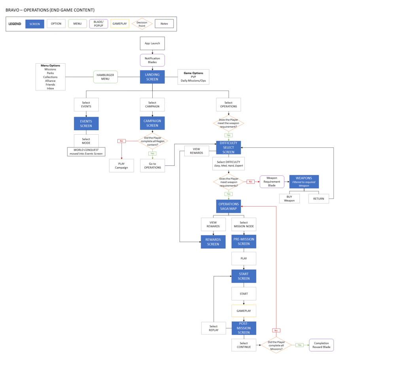Image resolution: width=405 pixels, height=368 pixels.
Task: Click 'Did the Player complete all Missions?' diamond
Action: pos(276,345)
